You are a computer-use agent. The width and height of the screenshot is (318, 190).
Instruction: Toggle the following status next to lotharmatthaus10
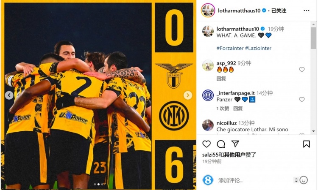click(279, 11)
